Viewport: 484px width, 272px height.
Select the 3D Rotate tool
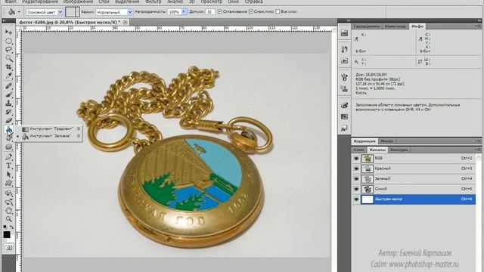click(x=8, y=193)
